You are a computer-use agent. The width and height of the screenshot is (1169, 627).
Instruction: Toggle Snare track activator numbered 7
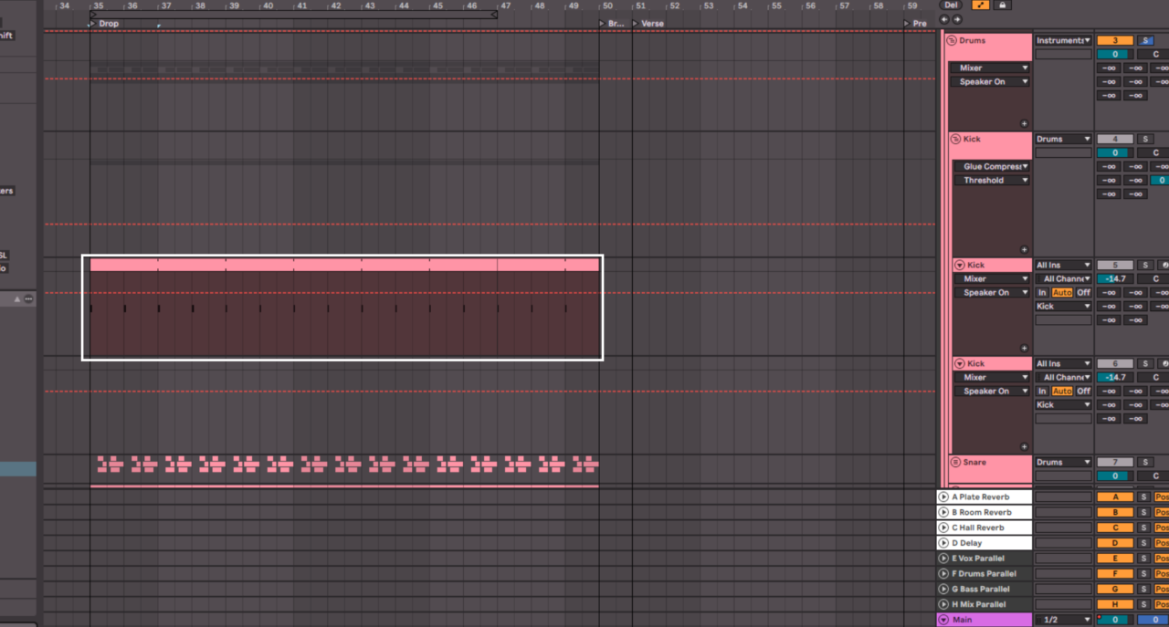click(1114, 462)
